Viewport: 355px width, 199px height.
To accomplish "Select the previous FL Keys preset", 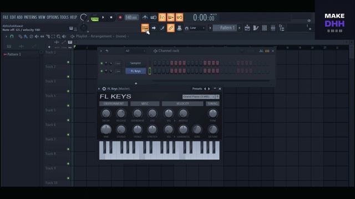I will (205, 89).
